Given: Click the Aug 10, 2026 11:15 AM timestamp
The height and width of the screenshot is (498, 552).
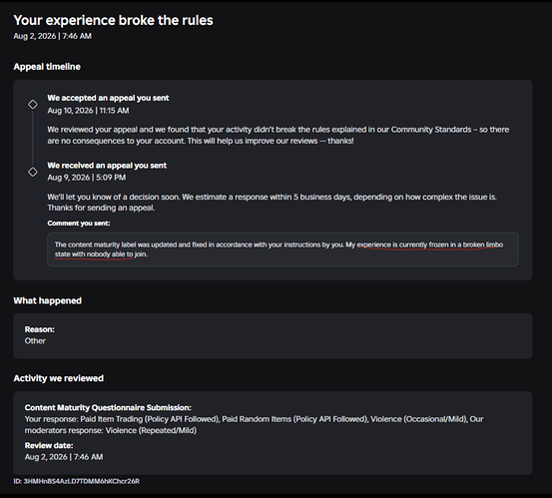Looking at the screenshot, I should click(x=89, y=111).
